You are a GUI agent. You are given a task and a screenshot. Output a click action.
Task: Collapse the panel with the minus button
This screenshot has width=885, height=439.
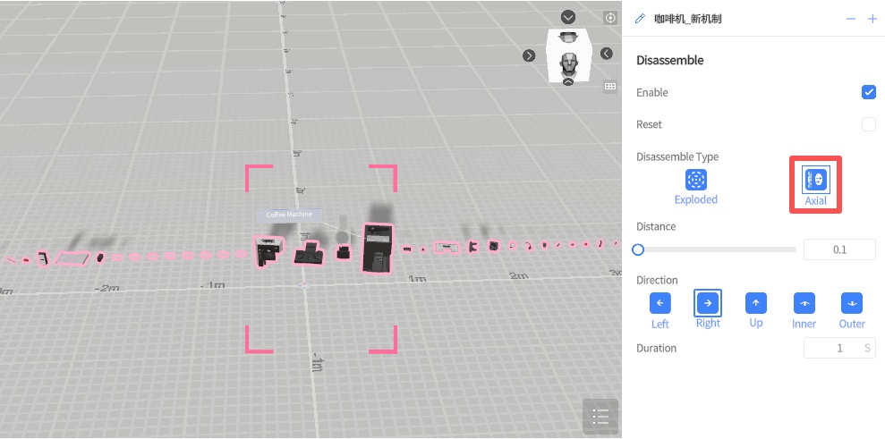click(x=850, y=19)
